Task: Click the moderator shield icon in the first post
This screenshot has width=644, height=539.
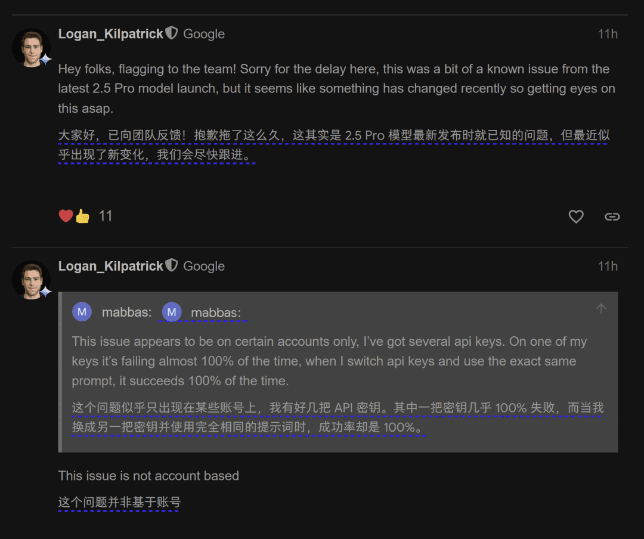Action: coord(172,33)
